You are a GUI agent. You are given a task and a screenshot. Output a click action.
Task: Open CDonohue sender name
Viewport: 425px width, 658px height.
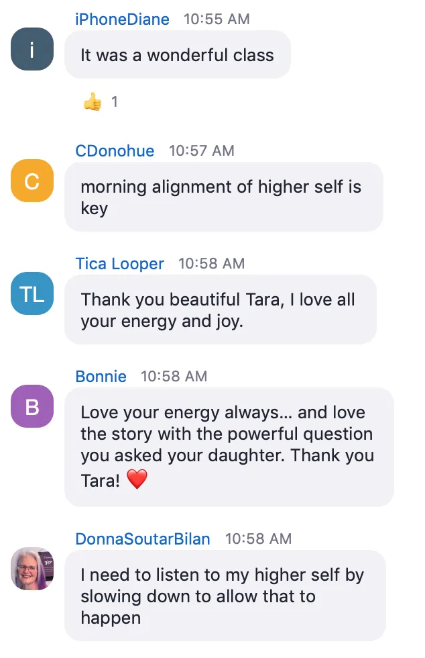coord(115,150)
